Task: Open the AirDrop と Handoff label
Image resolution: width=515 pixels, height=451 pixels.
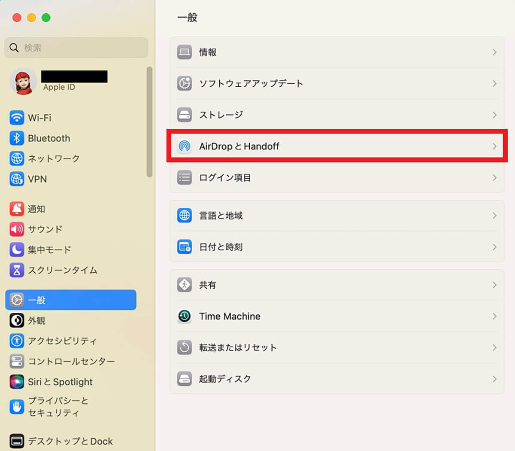Action: pos(239,146)
